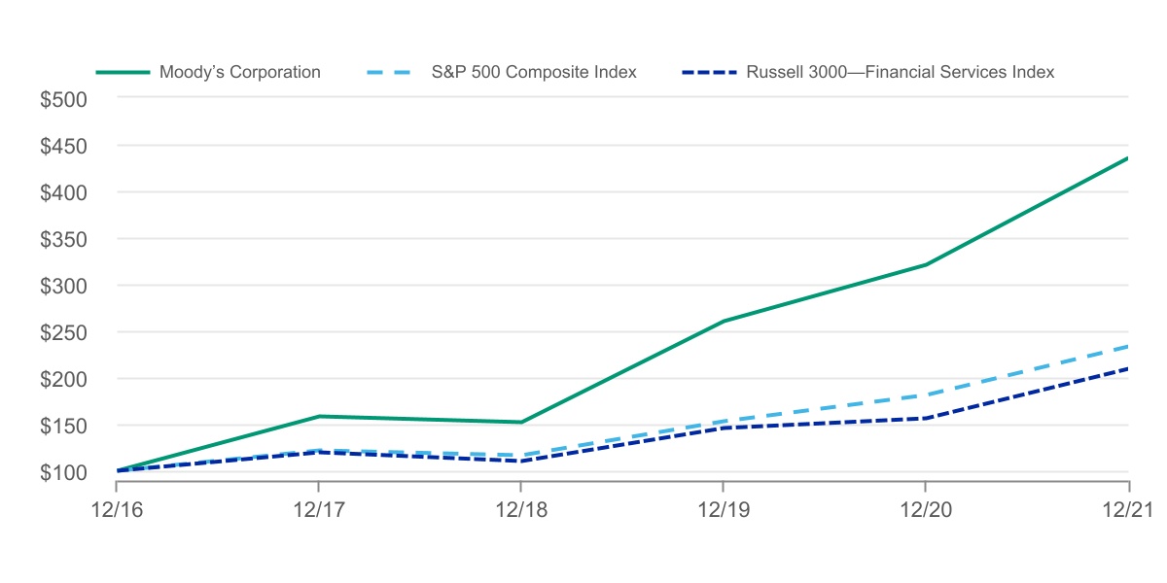Click the solid green Moody's legend line swatch
Screen dimensions: 1167x583
[123, 72]
